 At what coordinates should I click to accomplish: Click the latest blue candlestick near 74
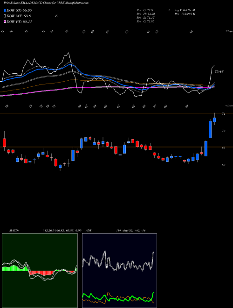click(x=214, y=120)
